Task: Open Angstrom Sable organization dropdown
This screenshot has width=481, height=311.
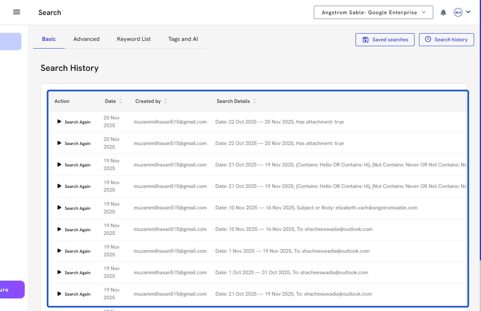Action: [373, 13]
